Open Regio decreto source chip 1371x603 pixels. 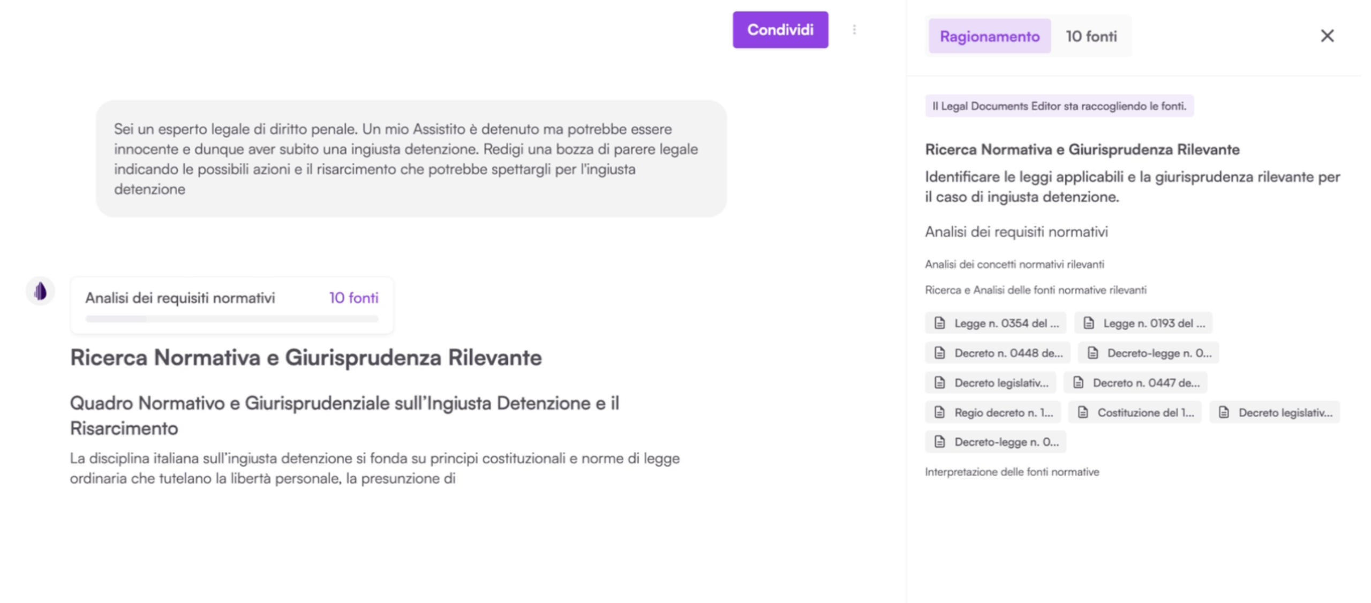(992, 412)
